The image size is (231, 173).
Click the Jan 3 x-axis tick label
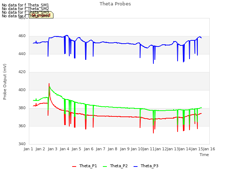[x=52, y=149]
